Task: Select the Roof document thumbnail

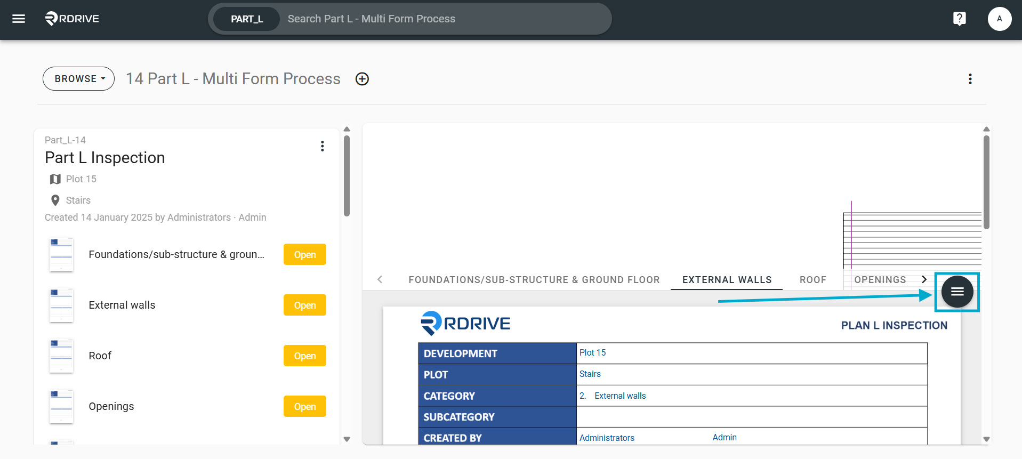Action: point(61,356)
